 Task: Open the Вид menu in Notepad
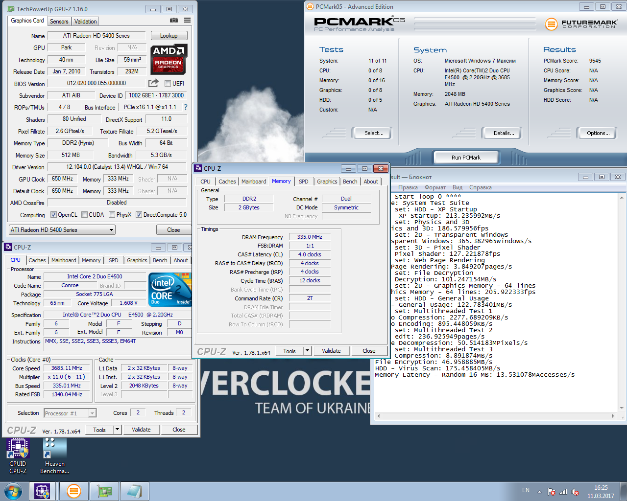[458, 187]
